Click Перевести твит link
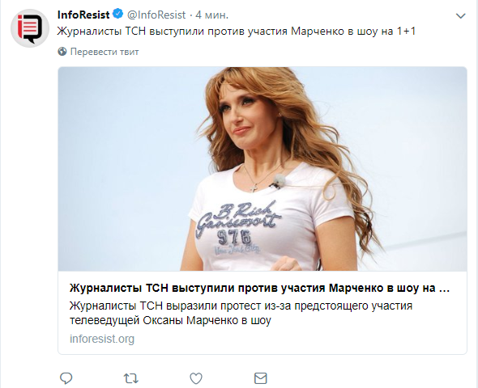 [x=105, y=52]
